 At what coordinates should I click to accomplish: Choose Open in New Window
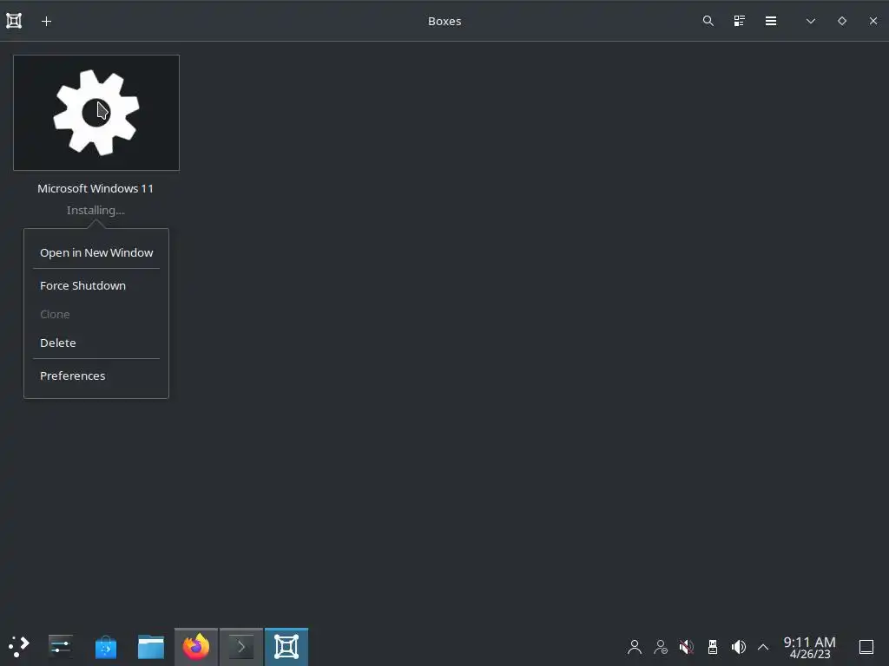pos(96,252)
